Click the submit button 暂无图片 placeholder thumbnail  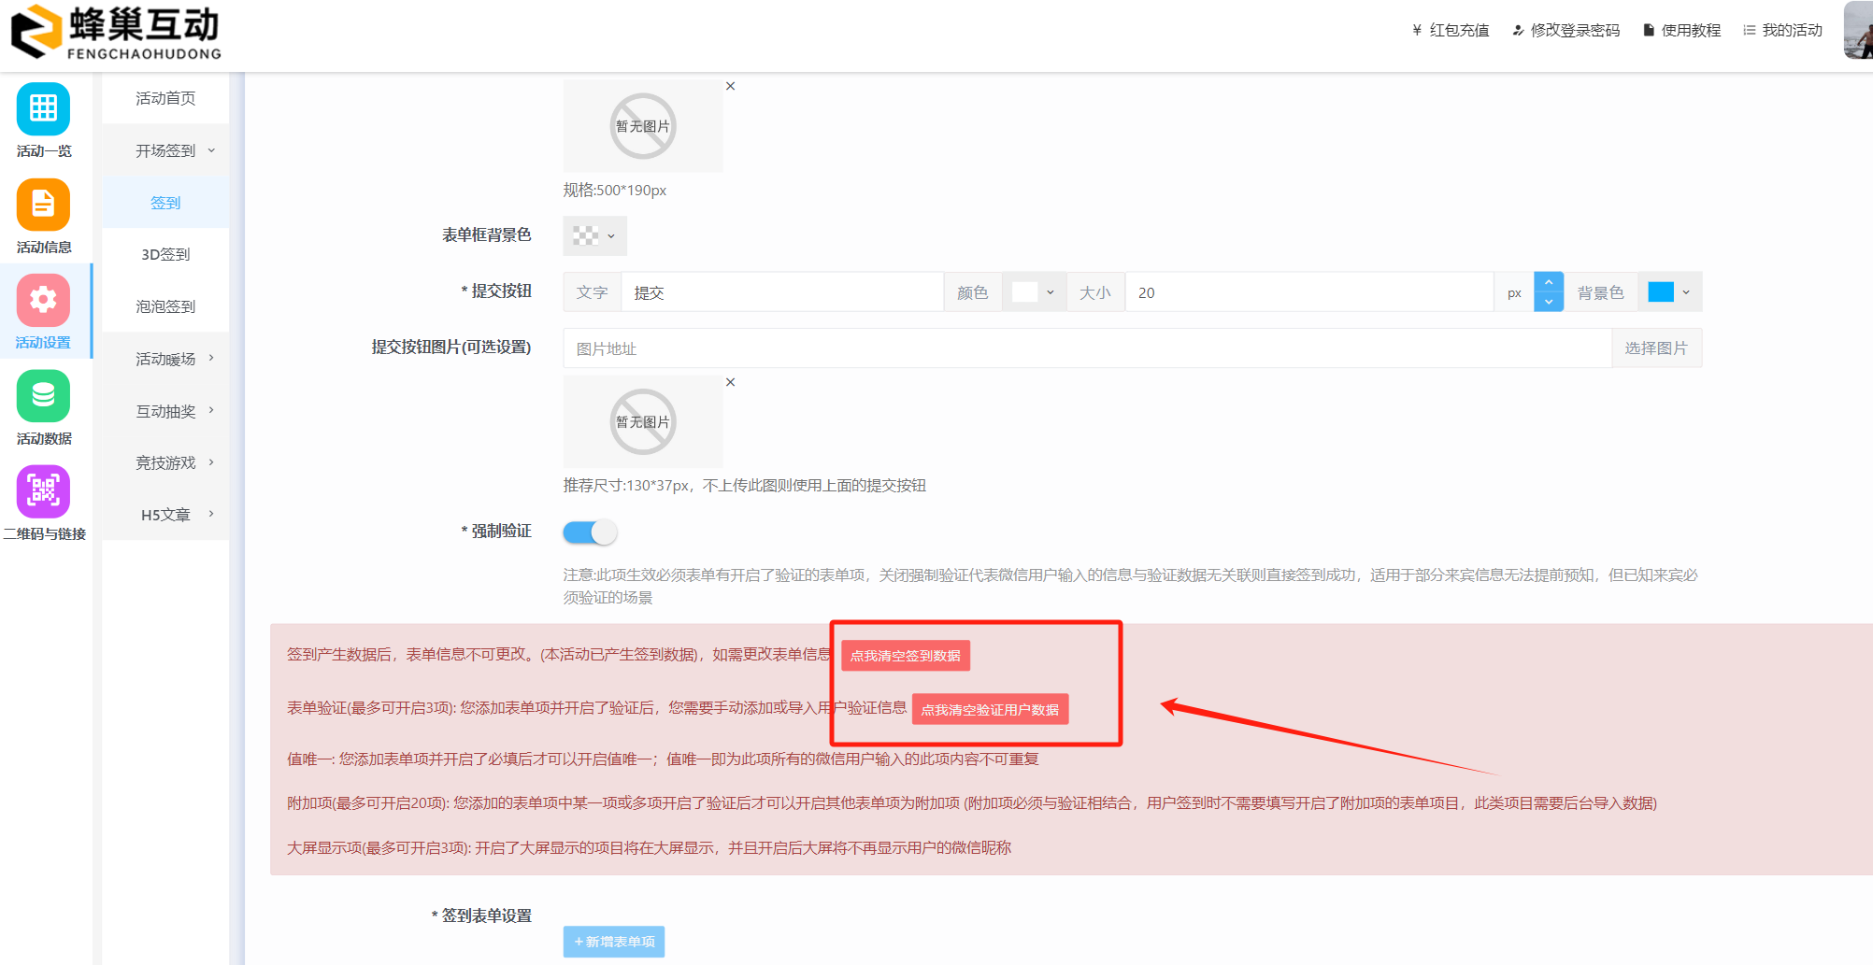coord(643,422)
